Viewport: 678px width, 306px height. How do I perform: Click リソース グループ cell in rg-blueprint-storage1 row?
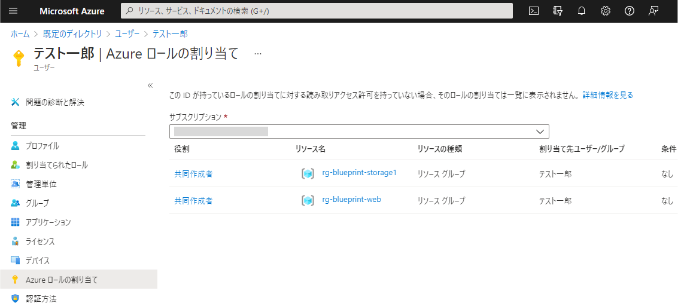(x=441, y=174)
